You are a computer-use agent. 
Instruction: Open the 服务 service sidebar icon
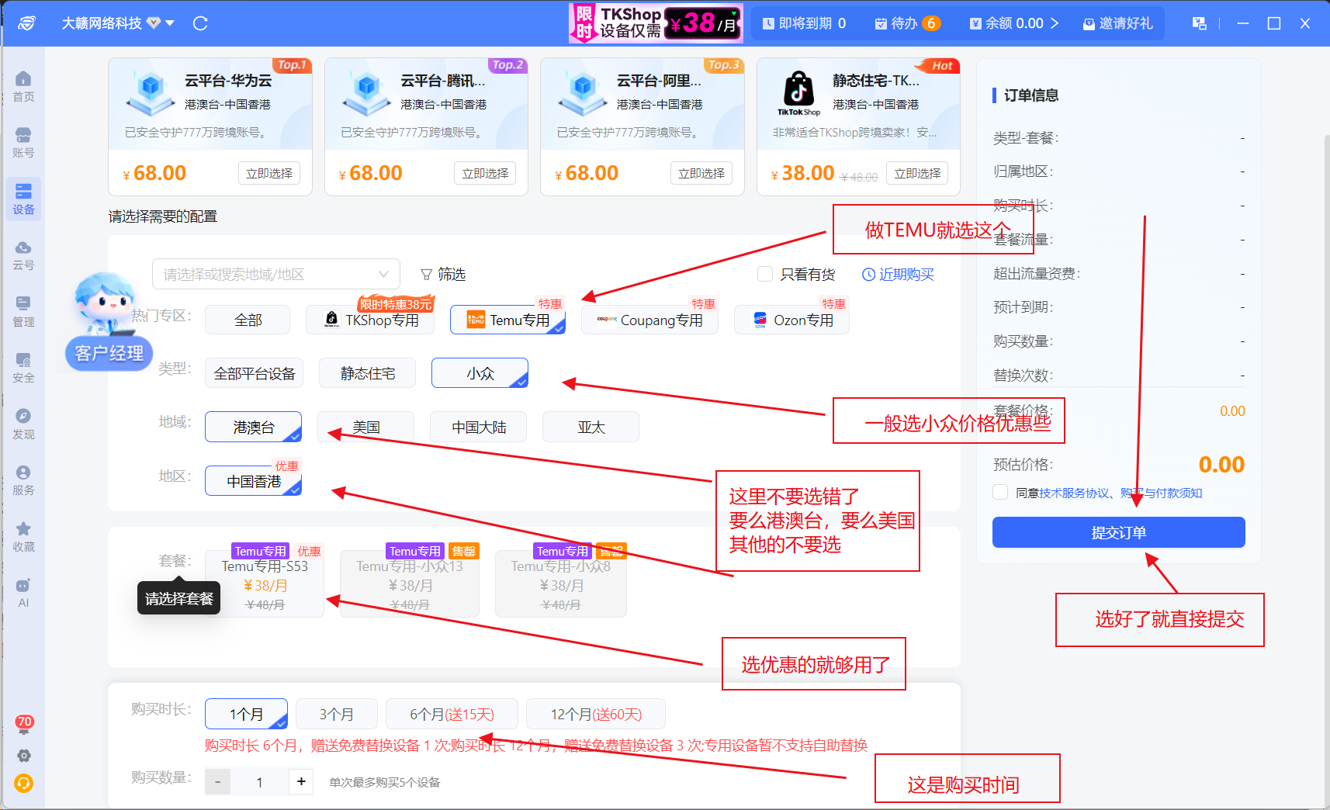tap(23, 480)
